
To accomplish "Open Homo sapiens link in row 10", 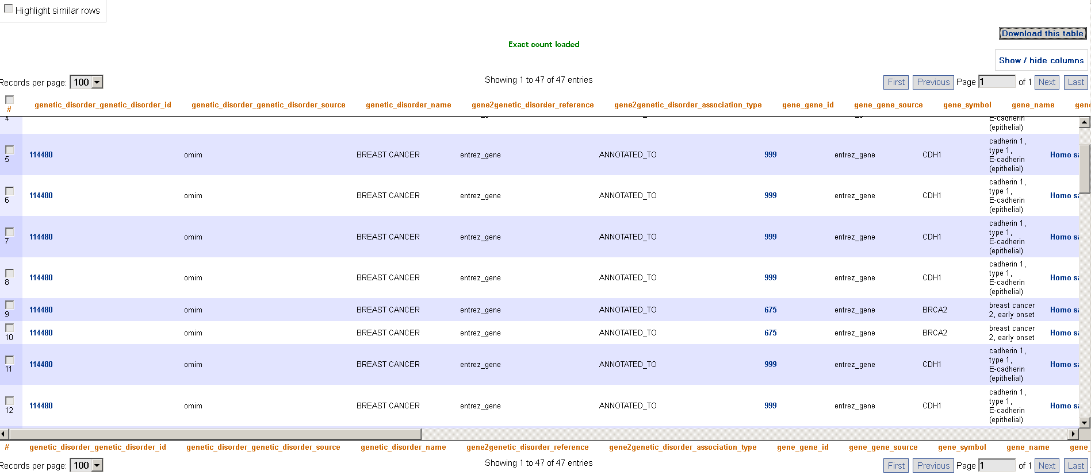I will point(1064,333).
